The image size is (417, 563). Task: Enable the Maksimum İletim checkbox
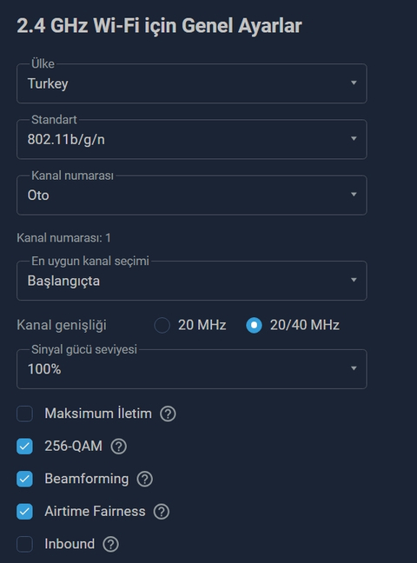click(x=25, y=414)
